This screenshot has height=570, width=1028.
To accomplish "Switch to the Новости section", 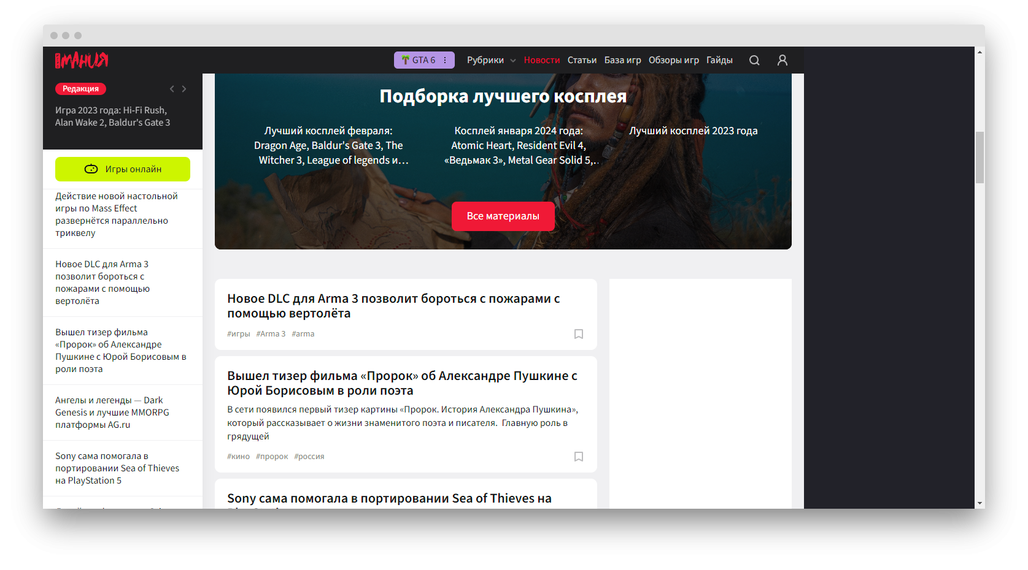I will coord(541,59).
